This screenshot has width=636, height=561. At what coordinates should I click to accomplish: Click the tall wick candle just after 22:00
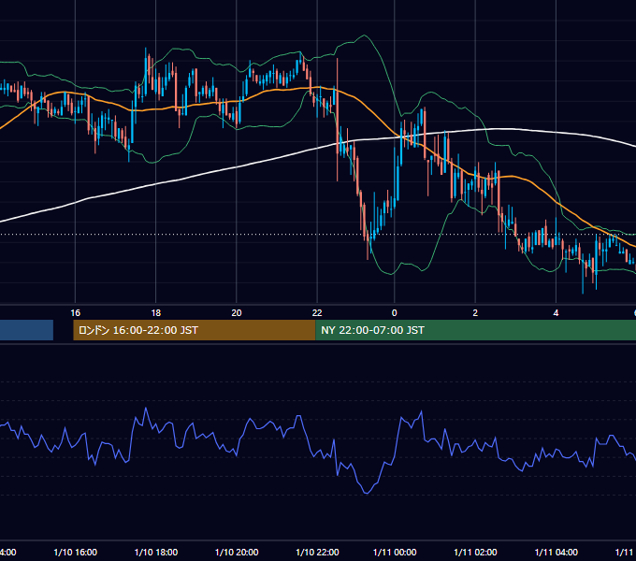[337, 120]
